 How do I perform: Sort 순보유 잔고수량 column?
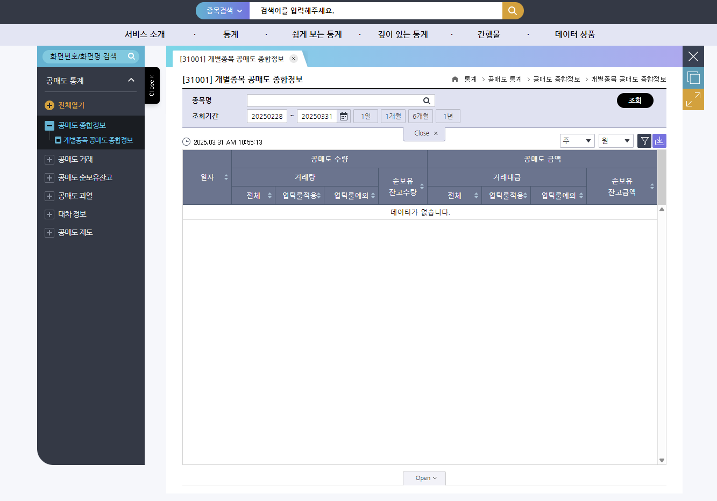pos(422,187)
